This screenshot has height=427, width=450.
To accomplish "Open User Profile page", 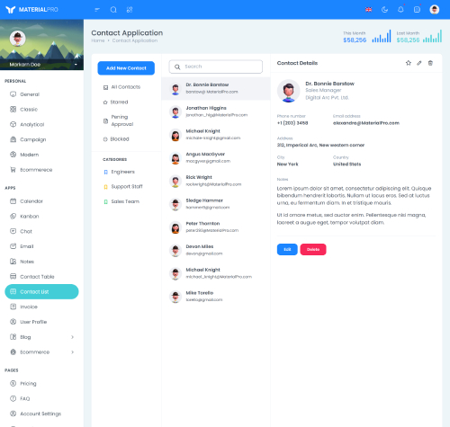I will (41, 322).
